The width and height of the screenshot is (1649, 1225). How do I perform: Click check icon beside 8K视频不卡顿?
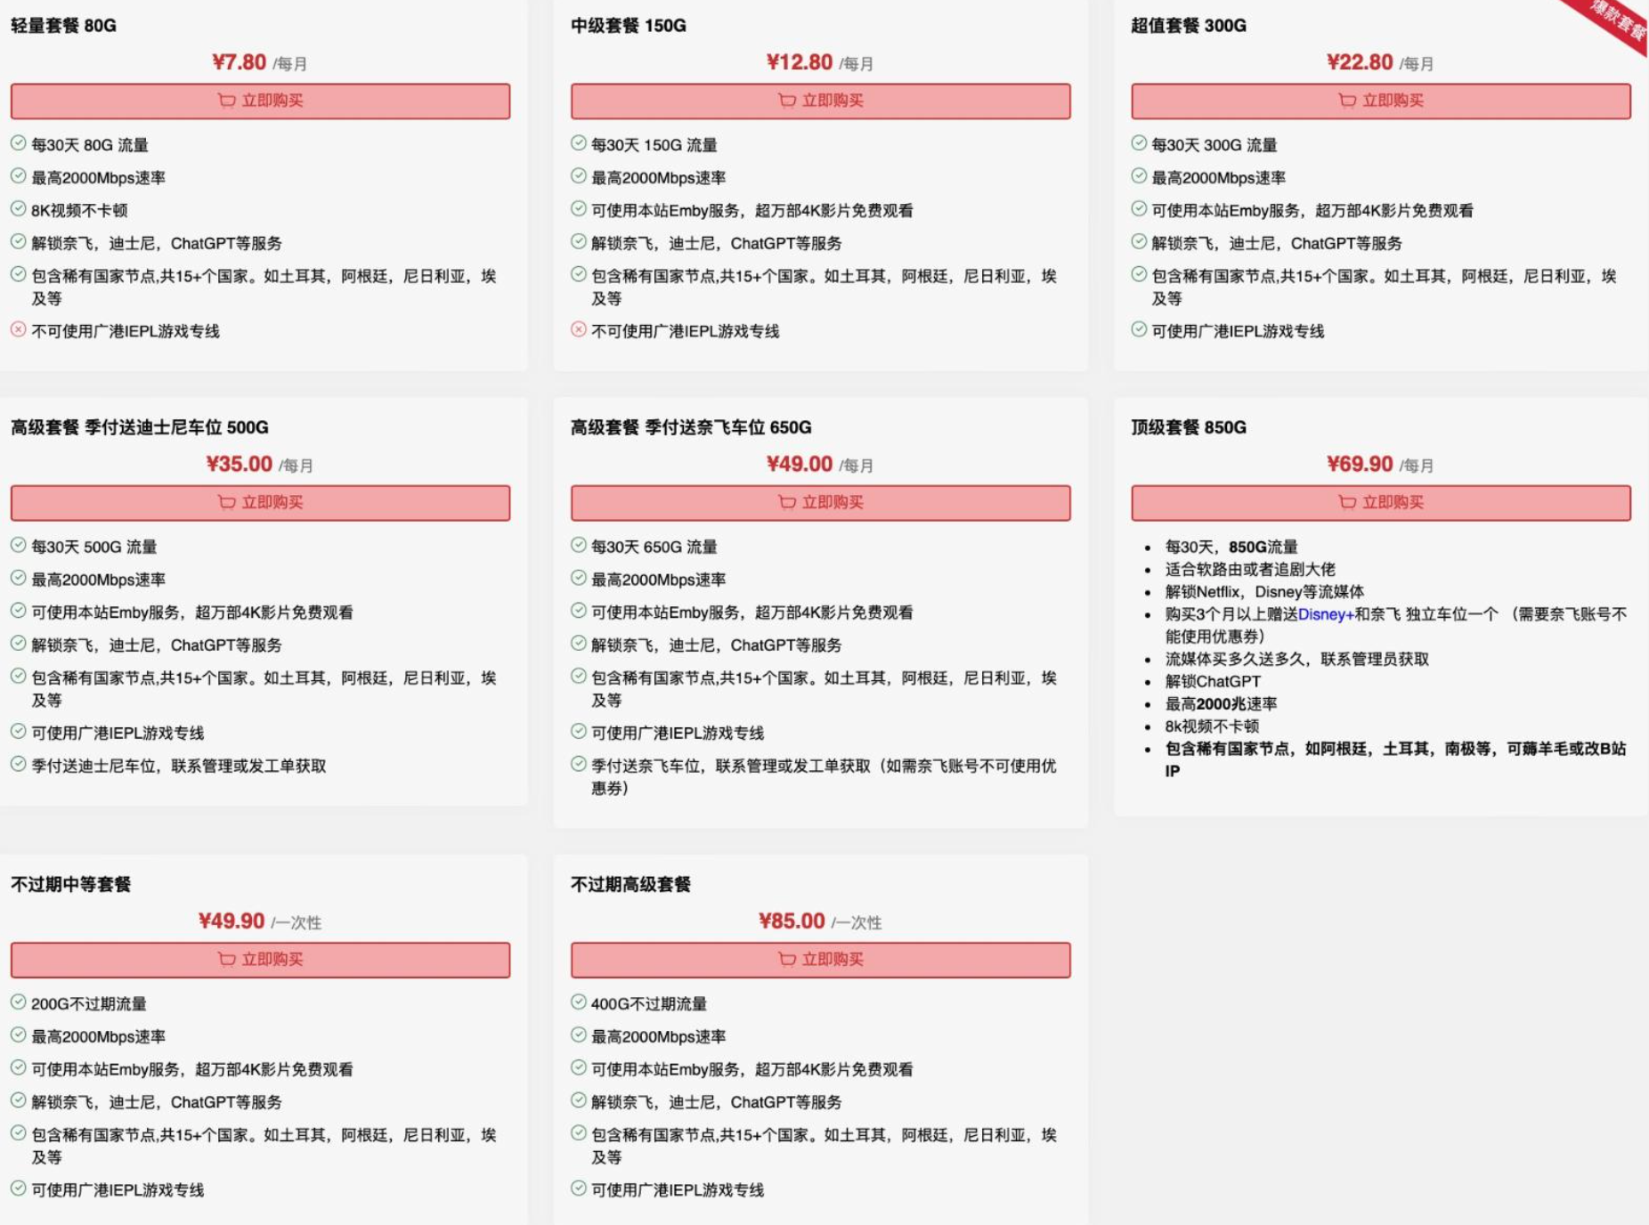(x=18, y=209)
